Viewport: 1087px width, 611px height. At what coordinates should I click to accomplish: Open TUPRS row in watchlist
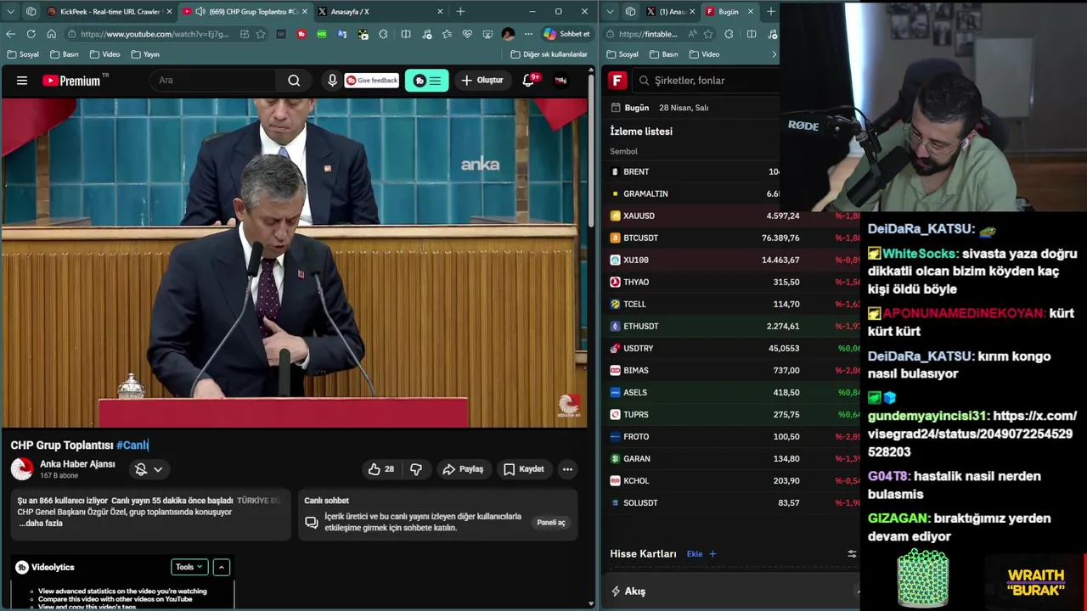coord(731,414)
